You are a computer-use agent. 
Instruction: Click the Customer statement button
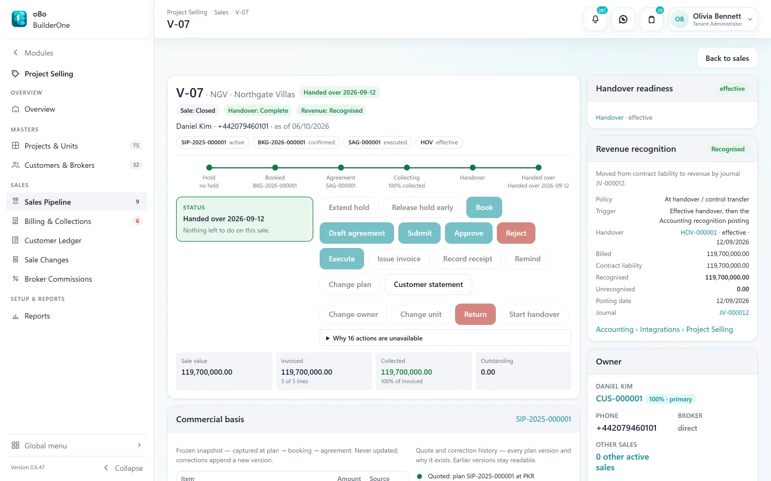[x=428, y=284]
